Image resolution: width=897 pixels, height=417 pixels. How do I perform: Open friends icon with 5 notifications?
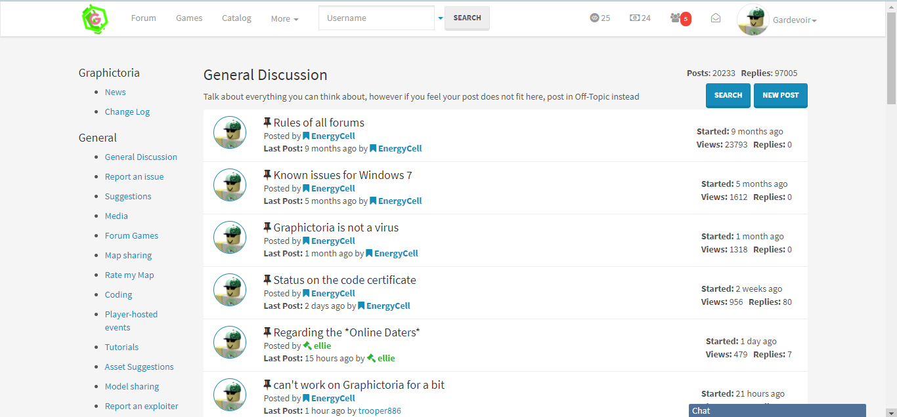(680, 18)
